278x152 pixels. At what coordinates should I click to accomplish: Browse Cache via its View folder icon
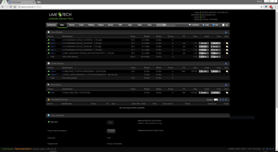click(x=227, y=71)
